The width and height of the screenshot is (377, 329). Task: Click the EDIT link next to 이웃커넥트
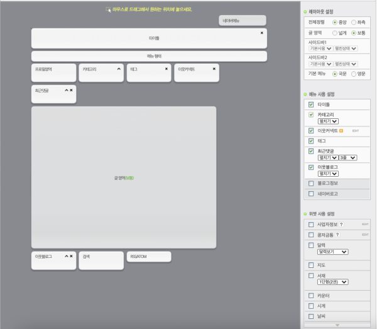[x=356, y=131]
